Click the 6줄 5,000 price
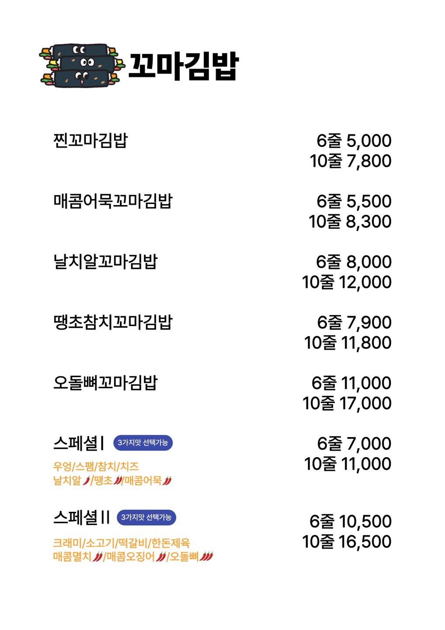The image size is (445, 630). [x=354, y=141]
